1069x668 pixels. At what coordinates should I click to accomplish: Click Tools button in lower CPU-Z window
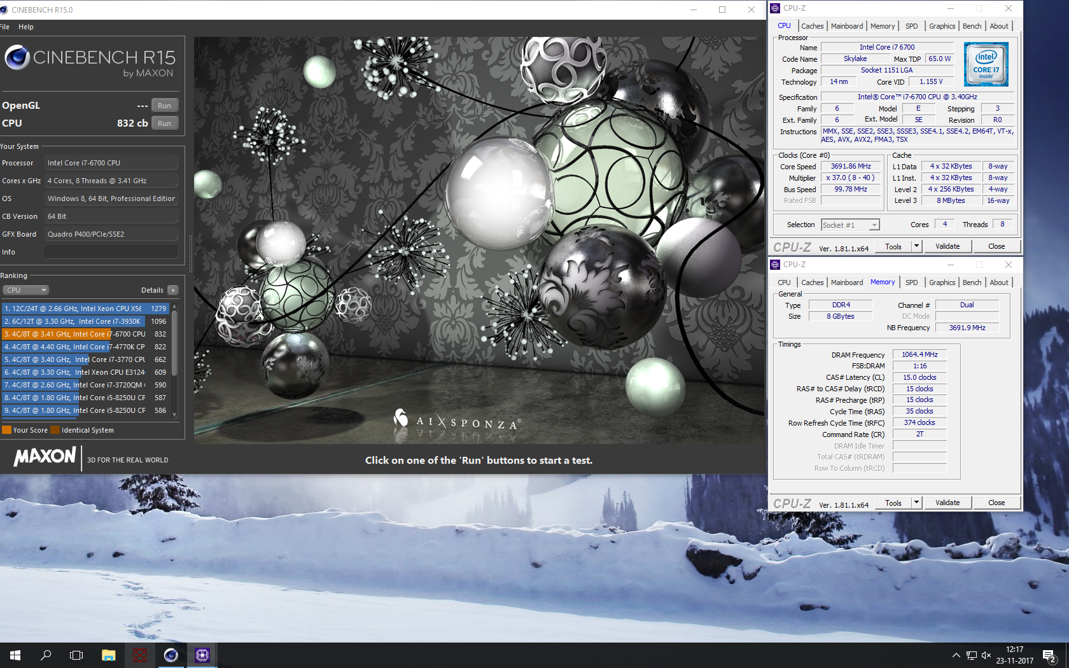[x=893, y=503]
